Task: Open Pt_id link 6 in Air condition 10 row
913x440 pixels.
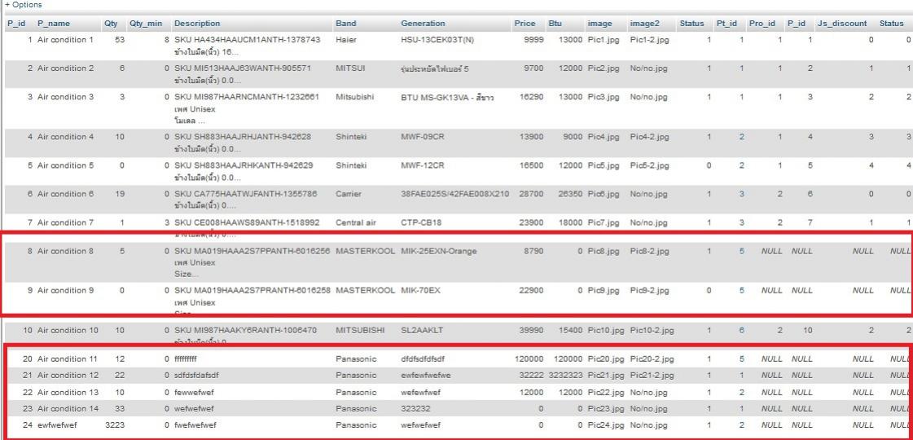Action: (x=742, y=331)
